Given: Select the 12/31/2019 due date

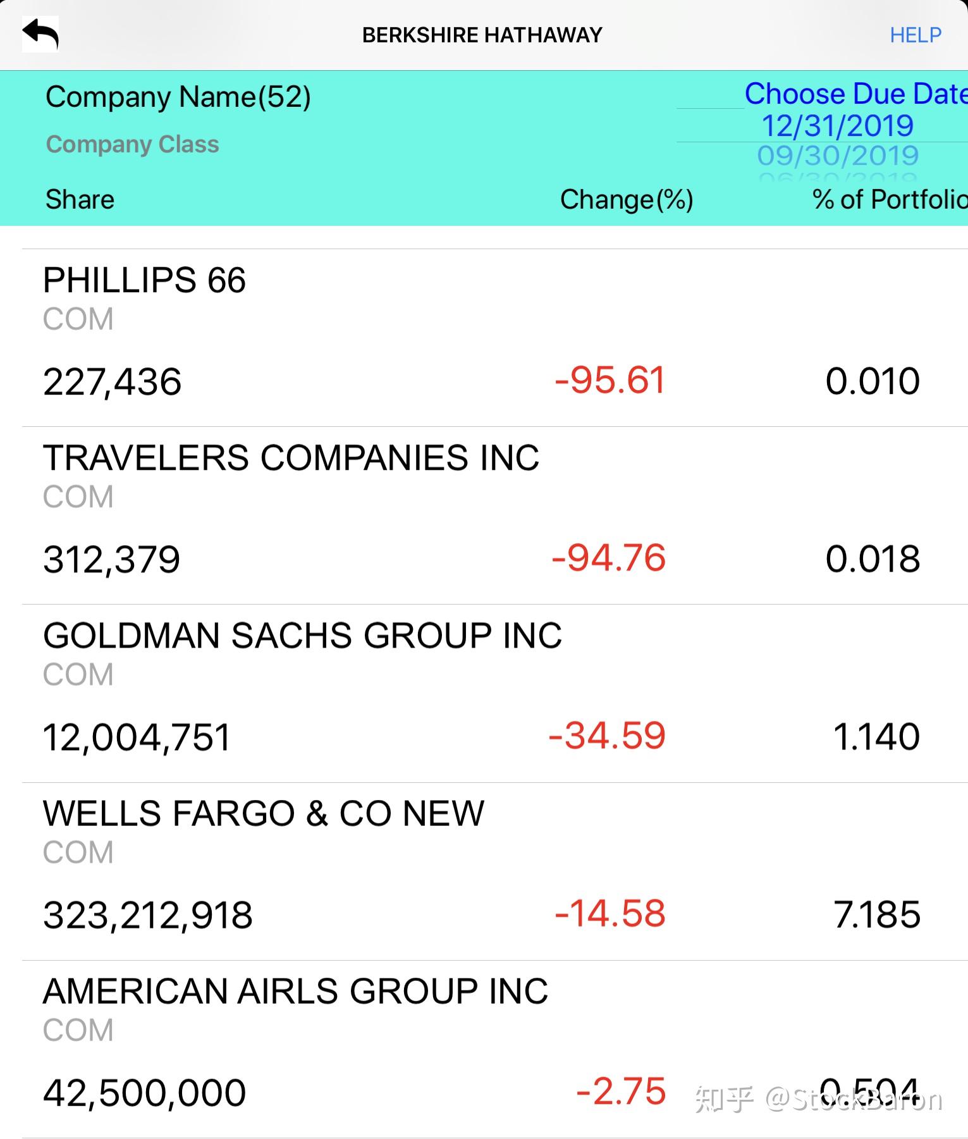Looking at the screenshot, I should (x=837, y=126).
